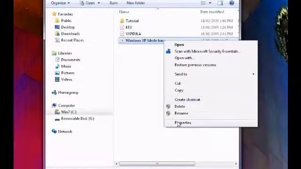Choose Cut from the context menu
The width and height of the screenshot is (301, 169).
tap(178, 84)
